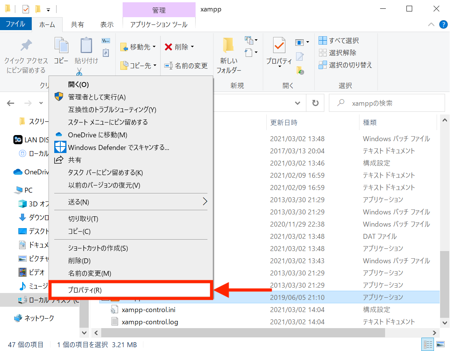Click Invert selection (選択の切り替え)
The height and width of the screenshot is (351, 450).
tap(345, 65)
